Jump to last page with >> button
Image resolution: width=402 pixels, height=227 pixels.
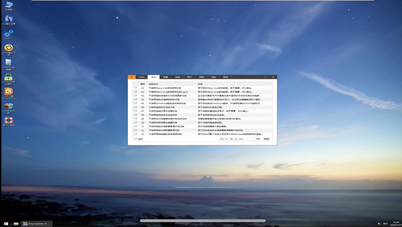[x=241, y=139]
